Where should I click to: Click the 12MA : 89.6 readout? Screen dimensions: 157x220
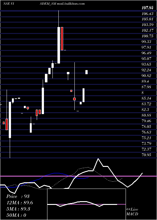coord(19,203)
